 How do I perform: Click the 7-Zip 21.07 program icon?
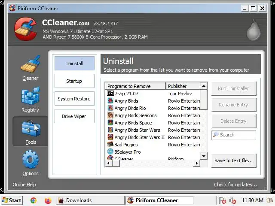110,93
